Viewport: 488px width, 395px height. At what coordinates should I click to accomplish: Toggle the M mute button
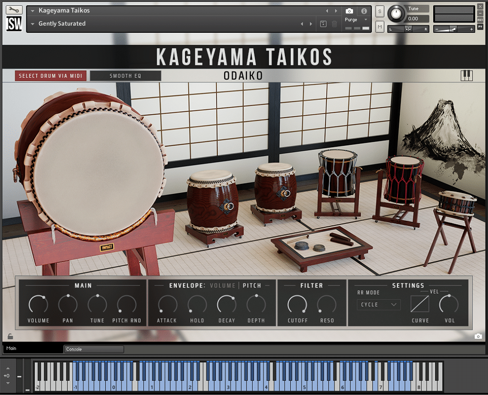click(x=380, y=27)
